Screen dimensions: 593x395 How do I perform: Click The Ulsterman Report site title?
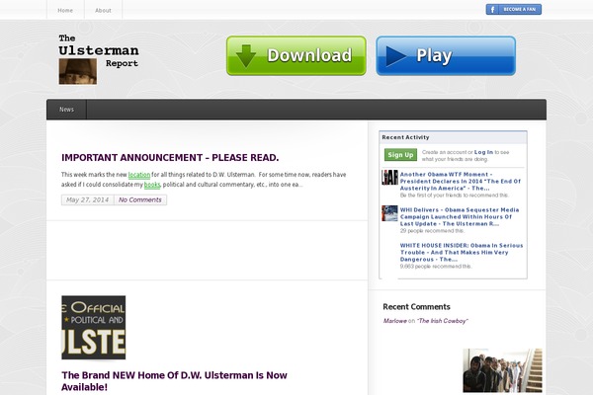pos(99,50)
